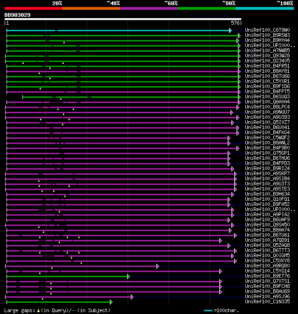This screenshot has width=298, height=314.
Task: Select the UniRef100_Q9SA50 entry
Action: (x=267, y=225)
